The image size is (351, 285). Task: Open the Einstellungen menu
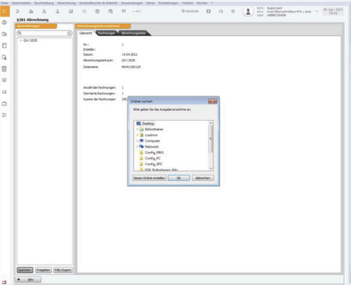click(168, 3)
